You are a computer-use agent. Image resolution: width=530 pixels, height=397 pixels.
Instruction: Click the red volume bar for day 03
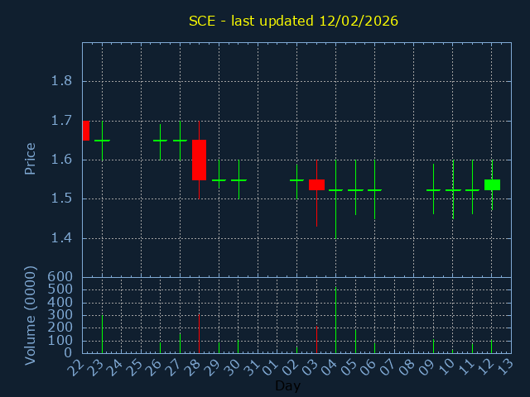pos(316,339)
